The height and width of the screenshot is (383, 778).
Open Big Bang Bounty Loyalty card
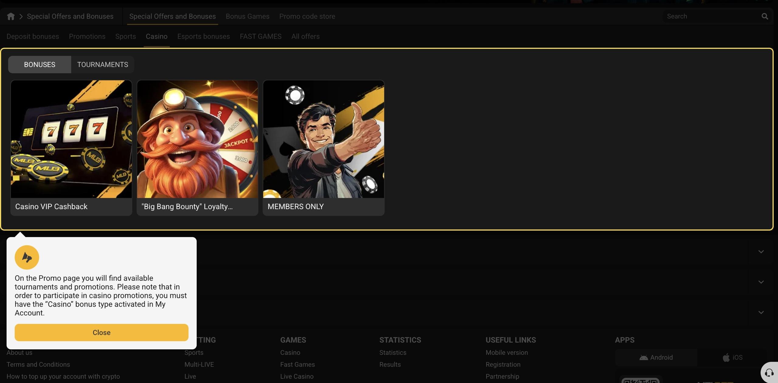pos(197,148)
